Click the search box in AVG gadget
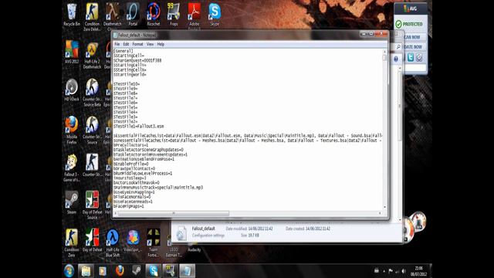The height and width of the screenshot is (278, 494). tap(415, 69)
